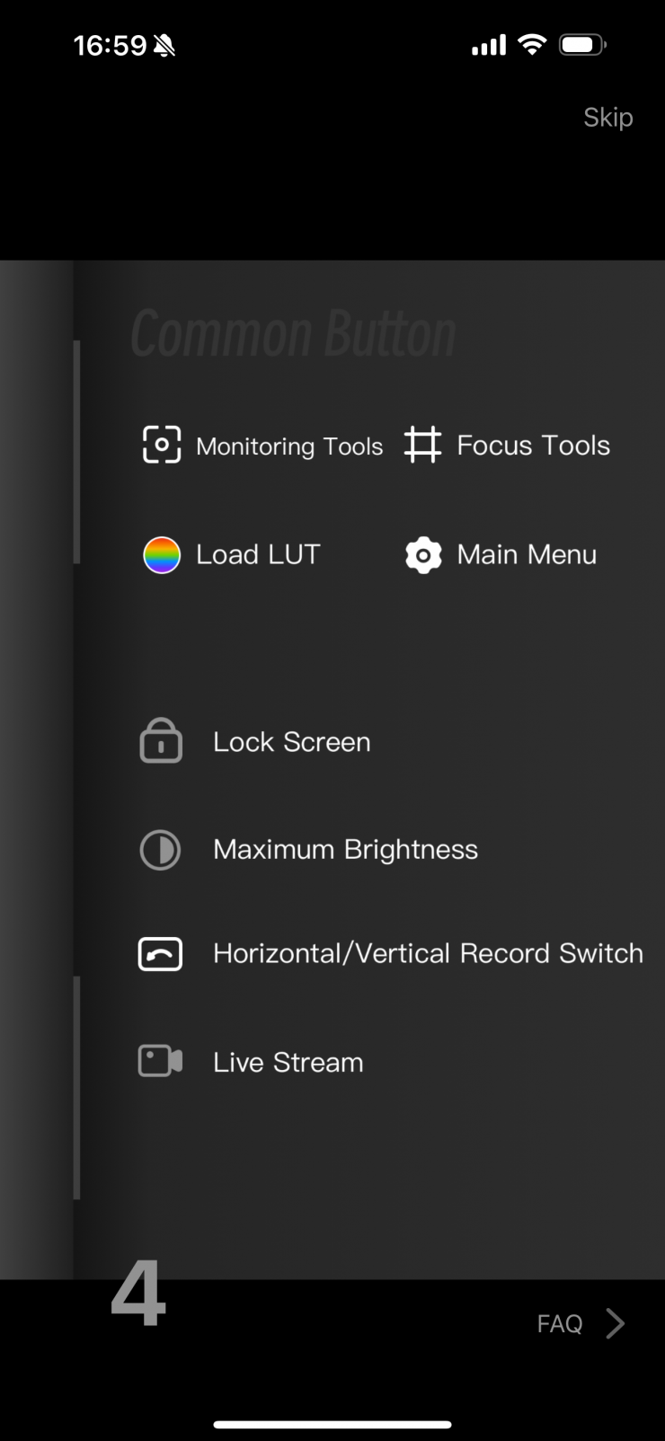This screenshot has height=1441, width=665.
Task: Skip the tutorial
Action: 607,118
